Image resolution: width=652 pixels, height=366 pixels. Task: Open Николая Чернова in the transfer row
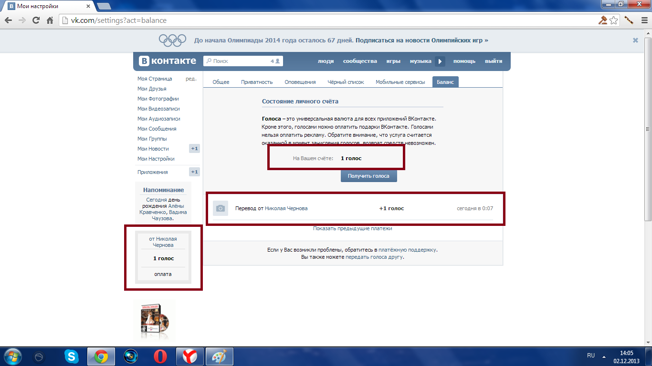(286, 208)
